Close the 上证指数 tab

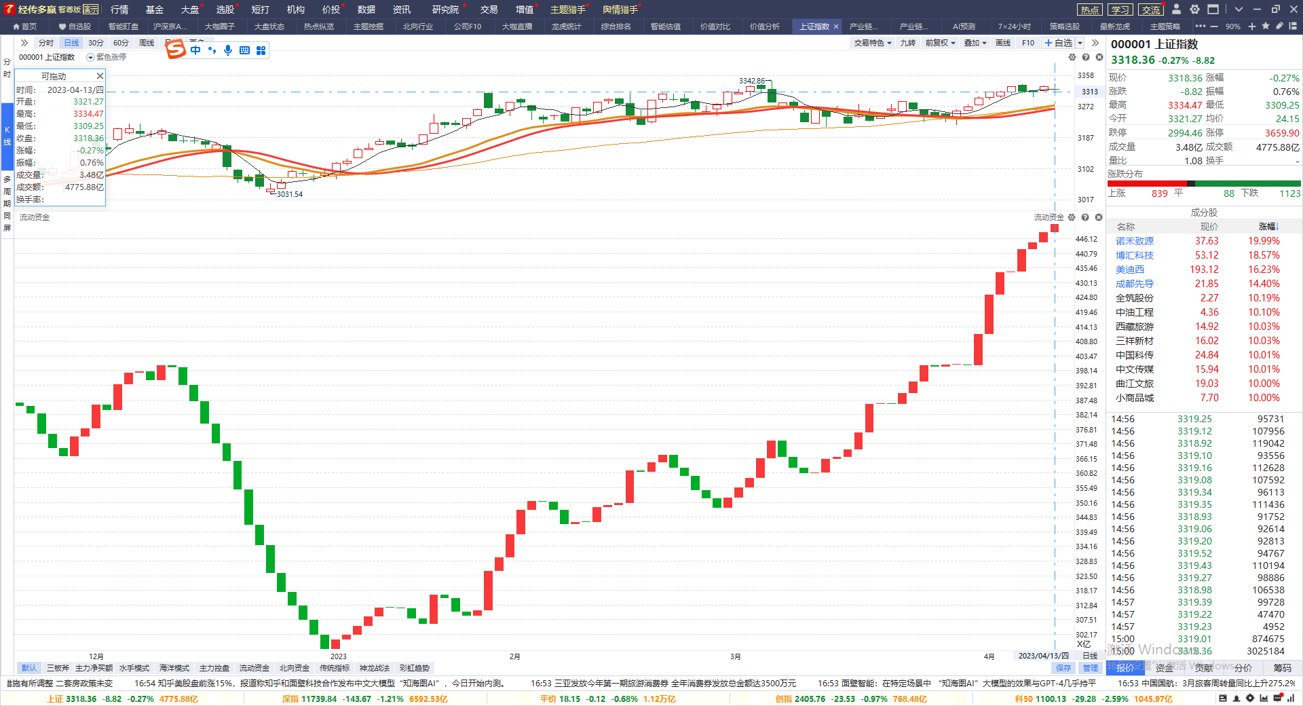(x=836, y=26)
